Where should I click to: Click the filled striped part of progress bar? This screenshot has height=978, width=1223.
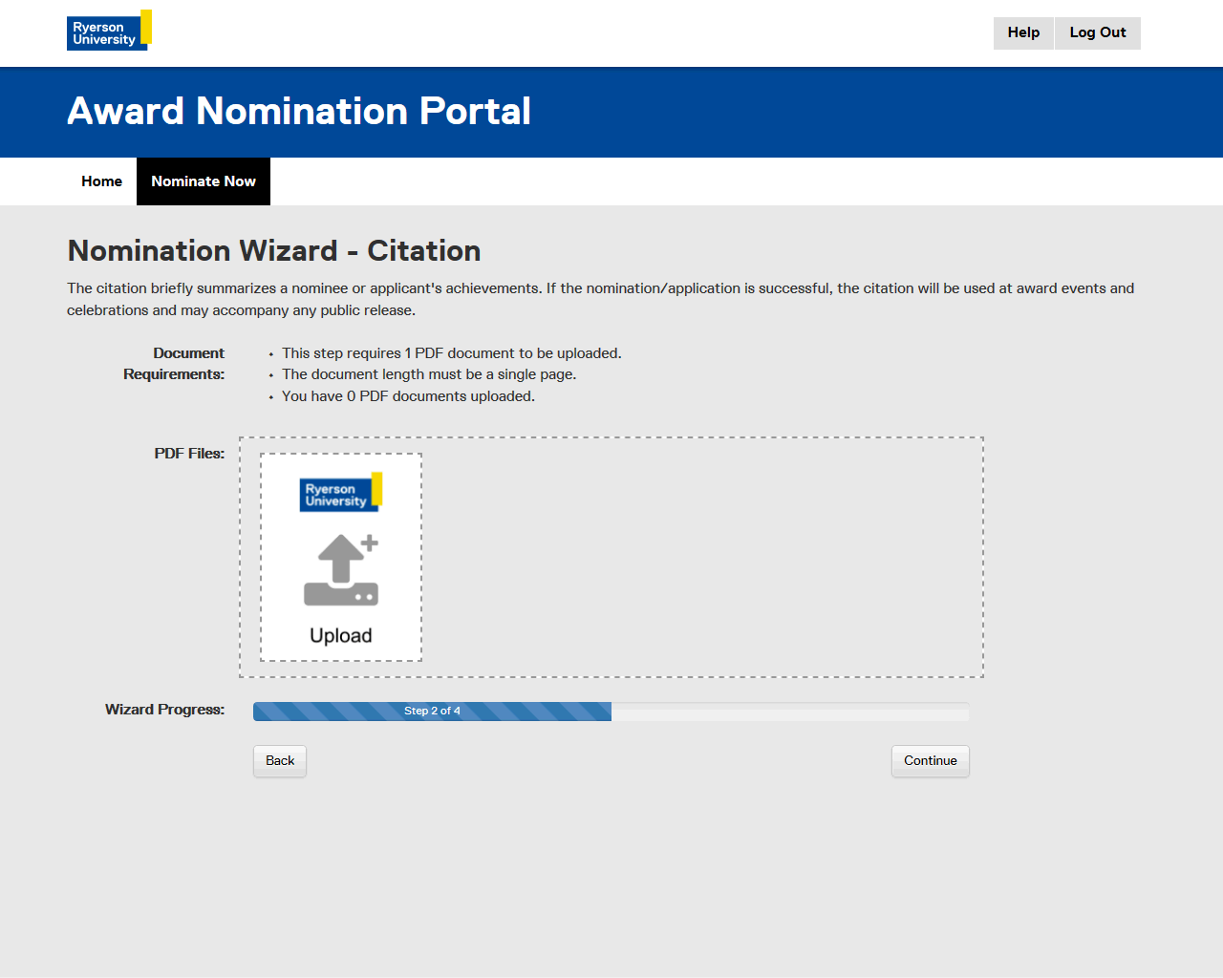[325, 712]
